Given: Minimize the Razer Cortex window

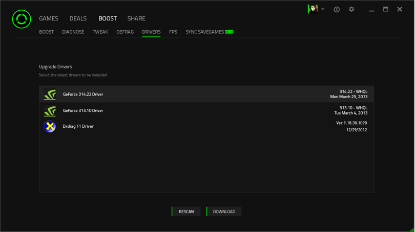Looking at the screenshot, I should point(371,10).
